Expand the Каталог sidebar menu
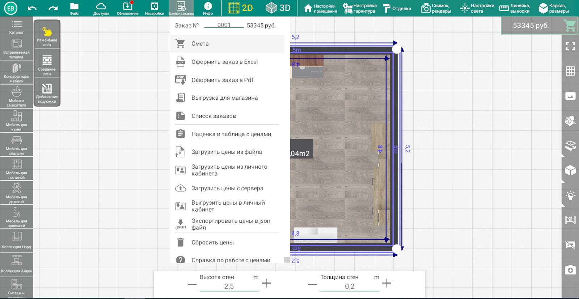The image size is (579, 299). click(16, 27)
